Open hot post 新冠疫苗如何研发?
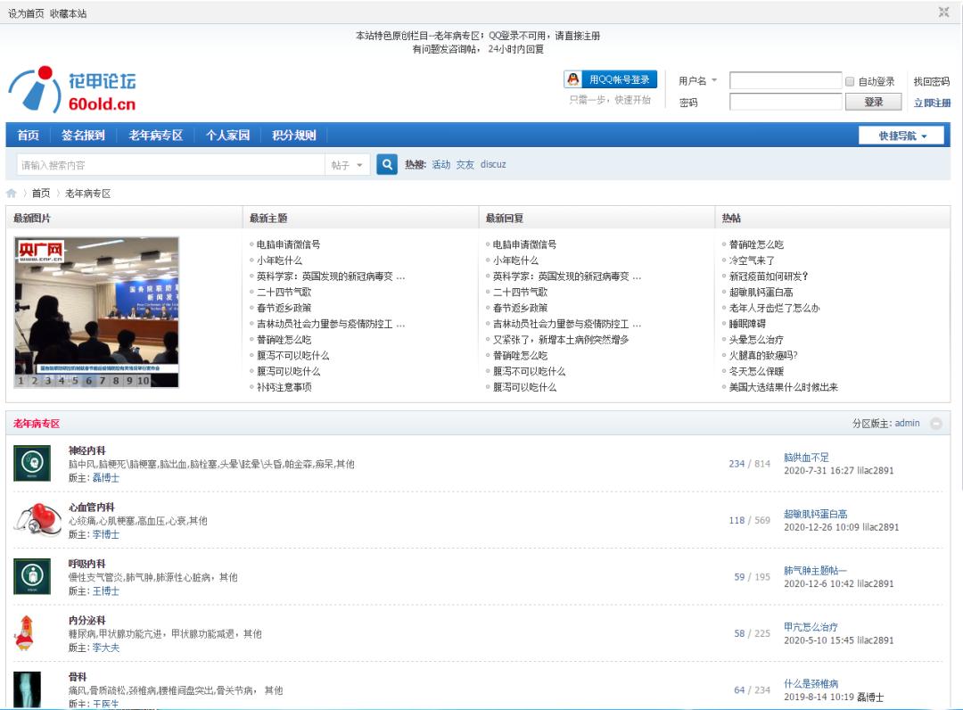 (769, 277)
